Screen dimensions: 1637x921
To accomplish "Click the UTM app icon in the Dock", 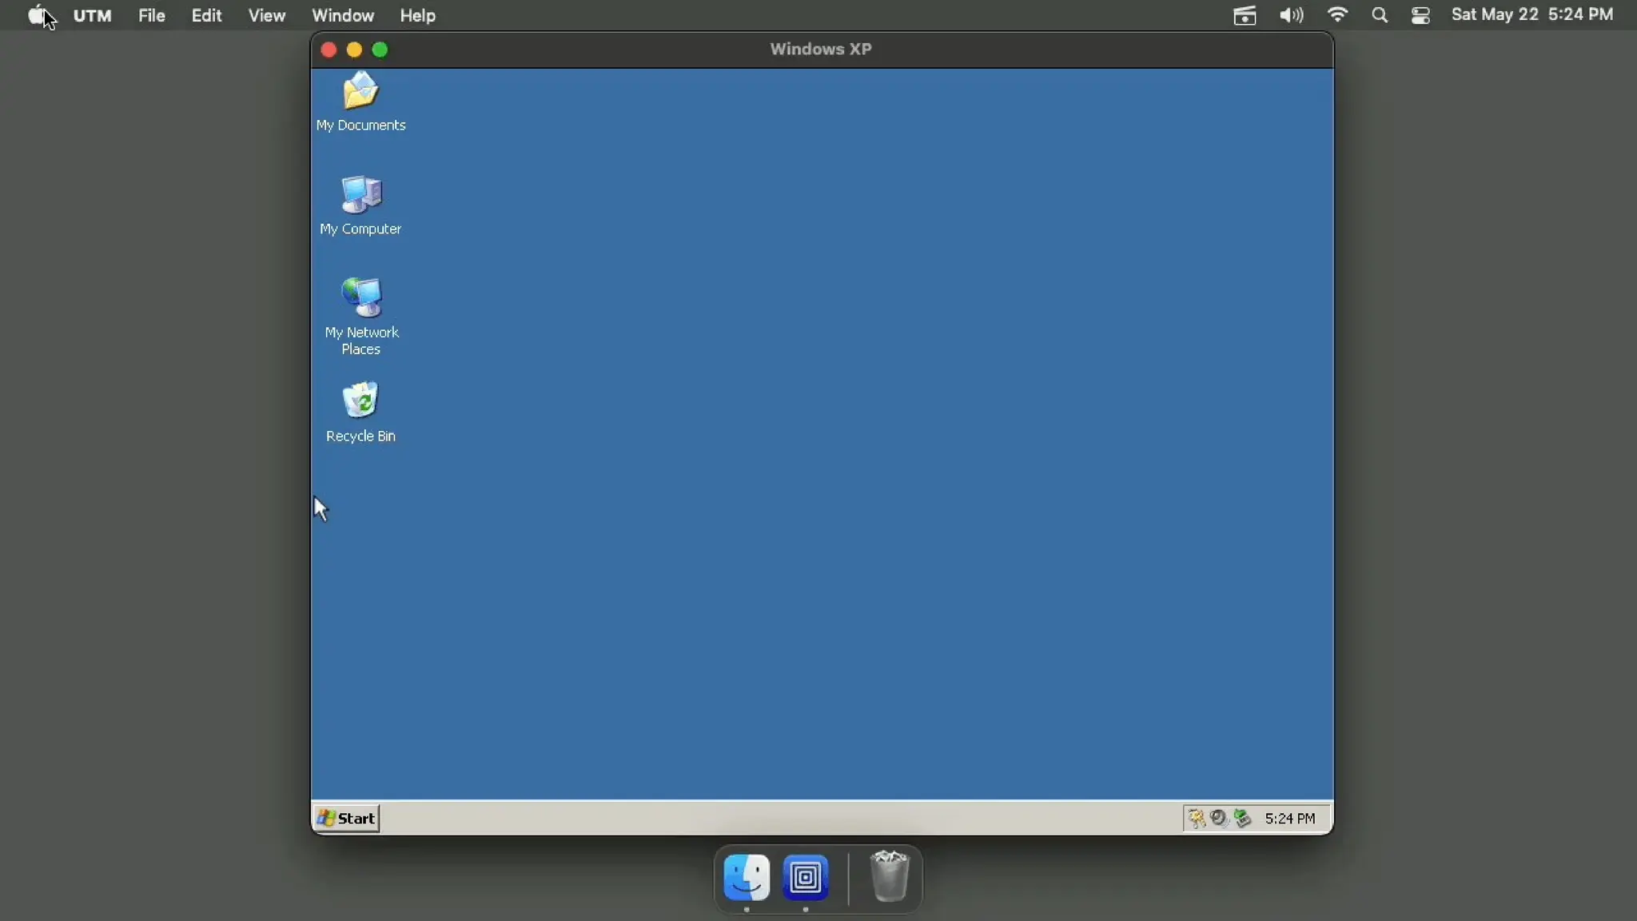I will 806,878.
